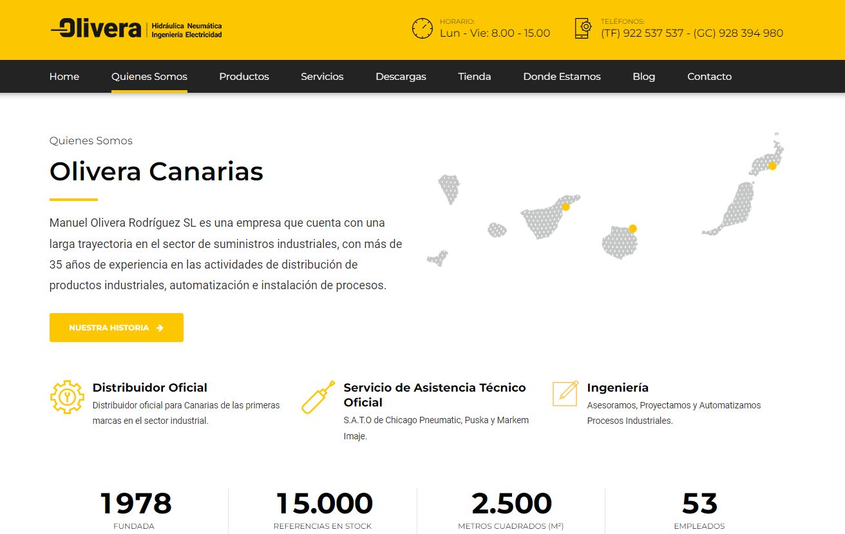Viewport: 845px width, 534px height.
Task: Go to the Blog page
Action: tap(643, 77)
